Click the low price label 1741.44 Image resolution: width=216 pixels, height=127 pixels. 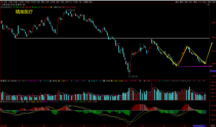click(x=134, y=76)
